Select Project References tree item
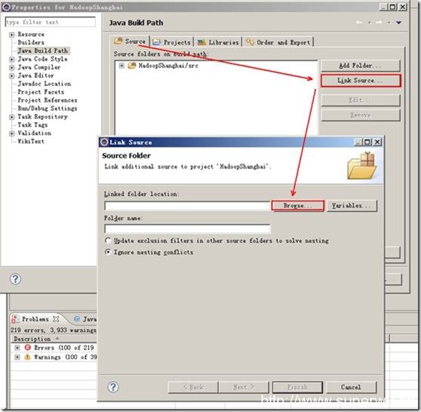This screenshot has height=412, width=421. point(47,100)
